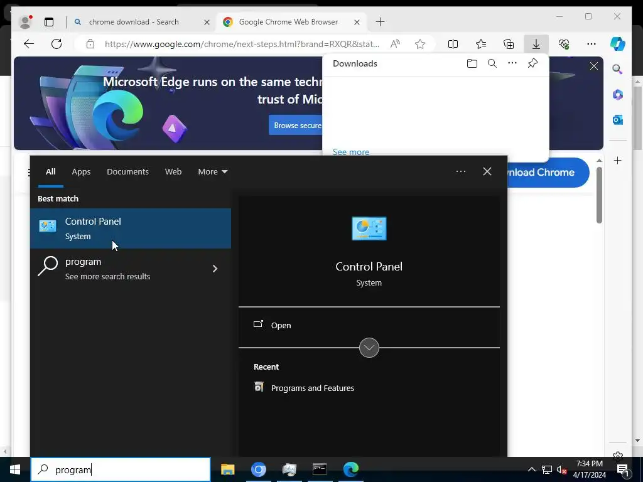Image resolution: width=643 pixels, height=482 pixels.
Task: Dismiss the Microsoft Edge promotional banner
Action: click(594, 66)
